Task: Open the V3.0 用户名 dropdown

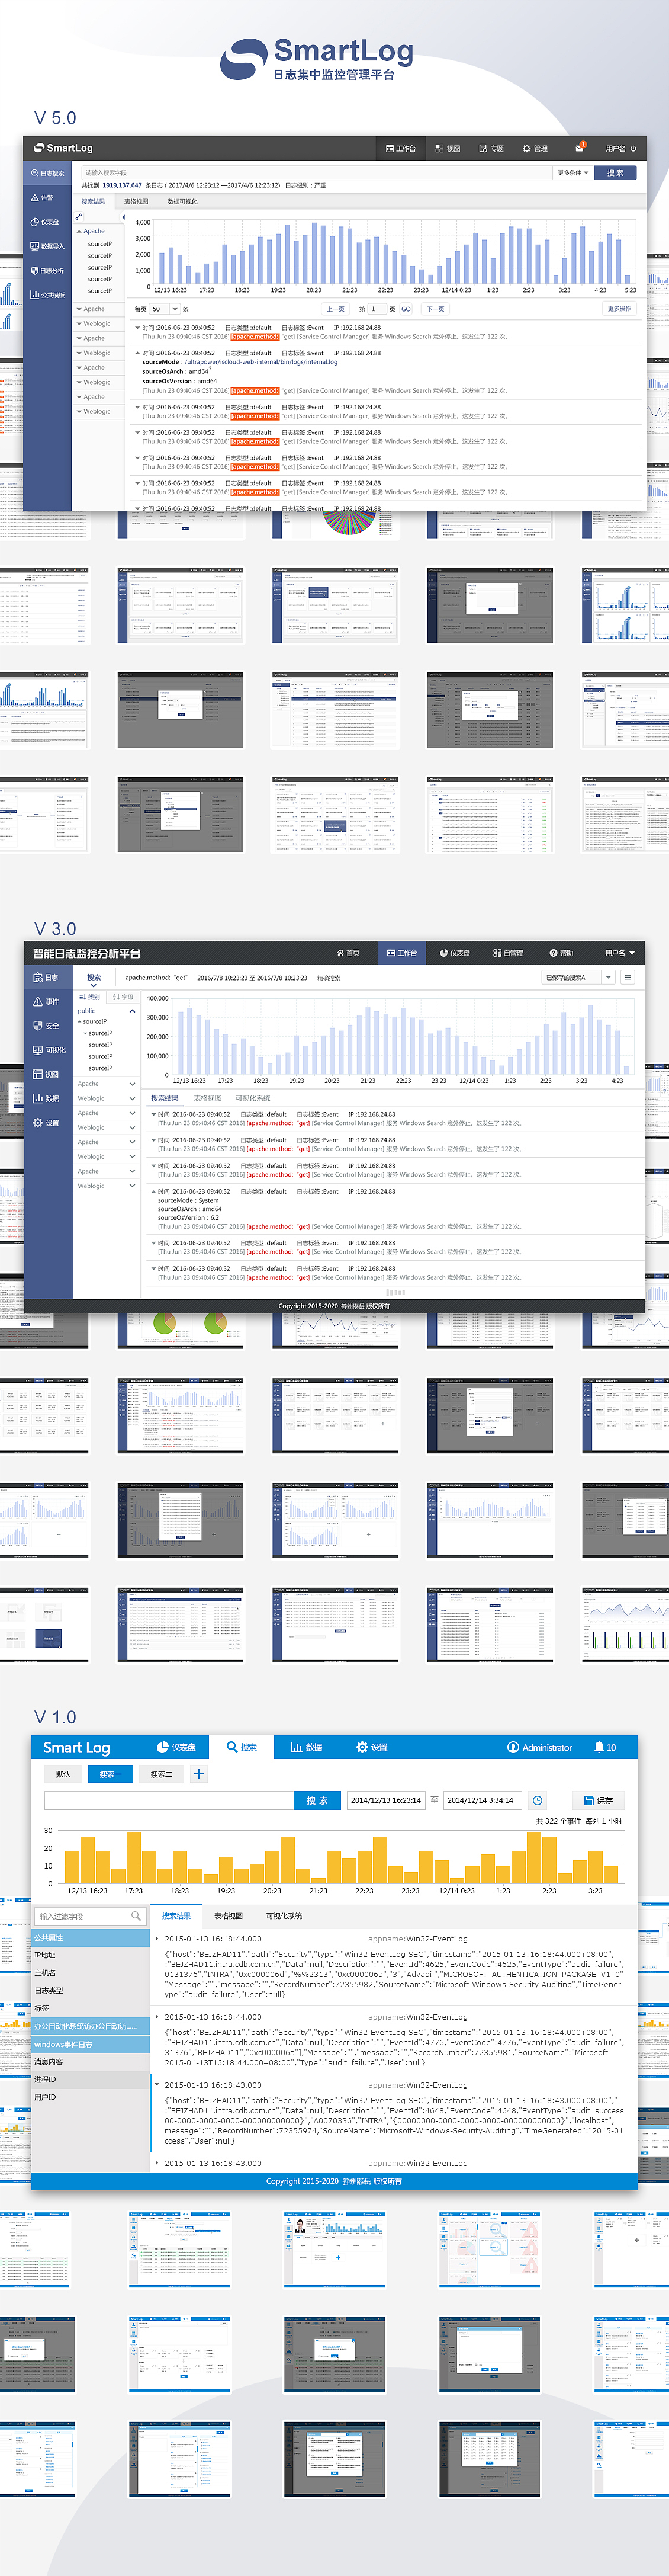Action: pos(620,953)
